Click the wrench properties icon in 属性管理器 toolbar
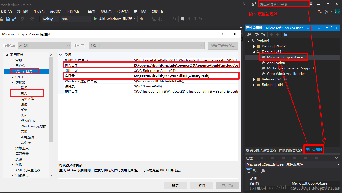The image size is (342, 193). click(249, 35)
